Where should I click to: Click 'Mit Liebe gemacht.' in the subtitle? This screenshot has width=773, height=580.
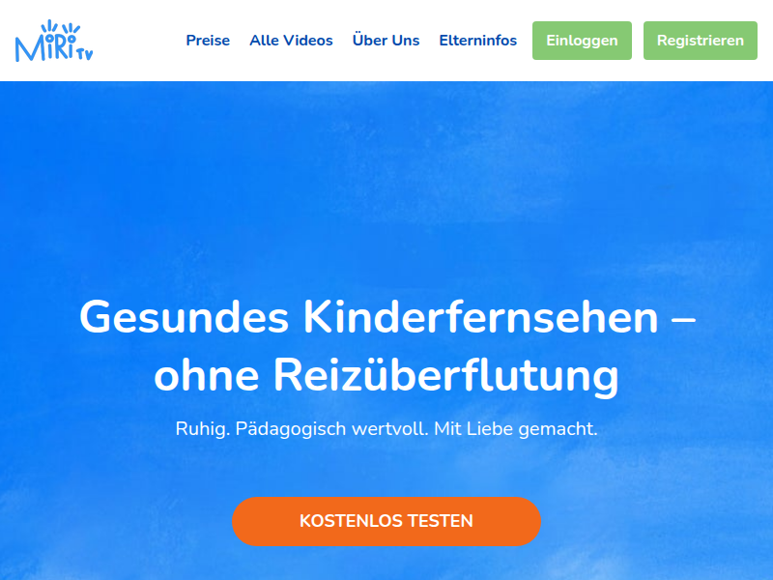[x=516, y=428]
